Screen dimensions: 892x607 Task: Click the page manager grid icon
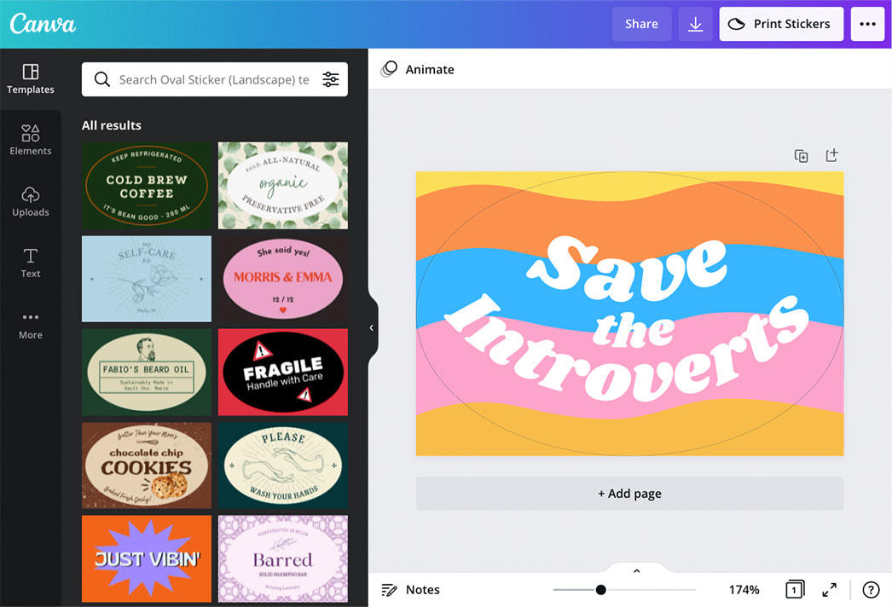click(794, 589)
